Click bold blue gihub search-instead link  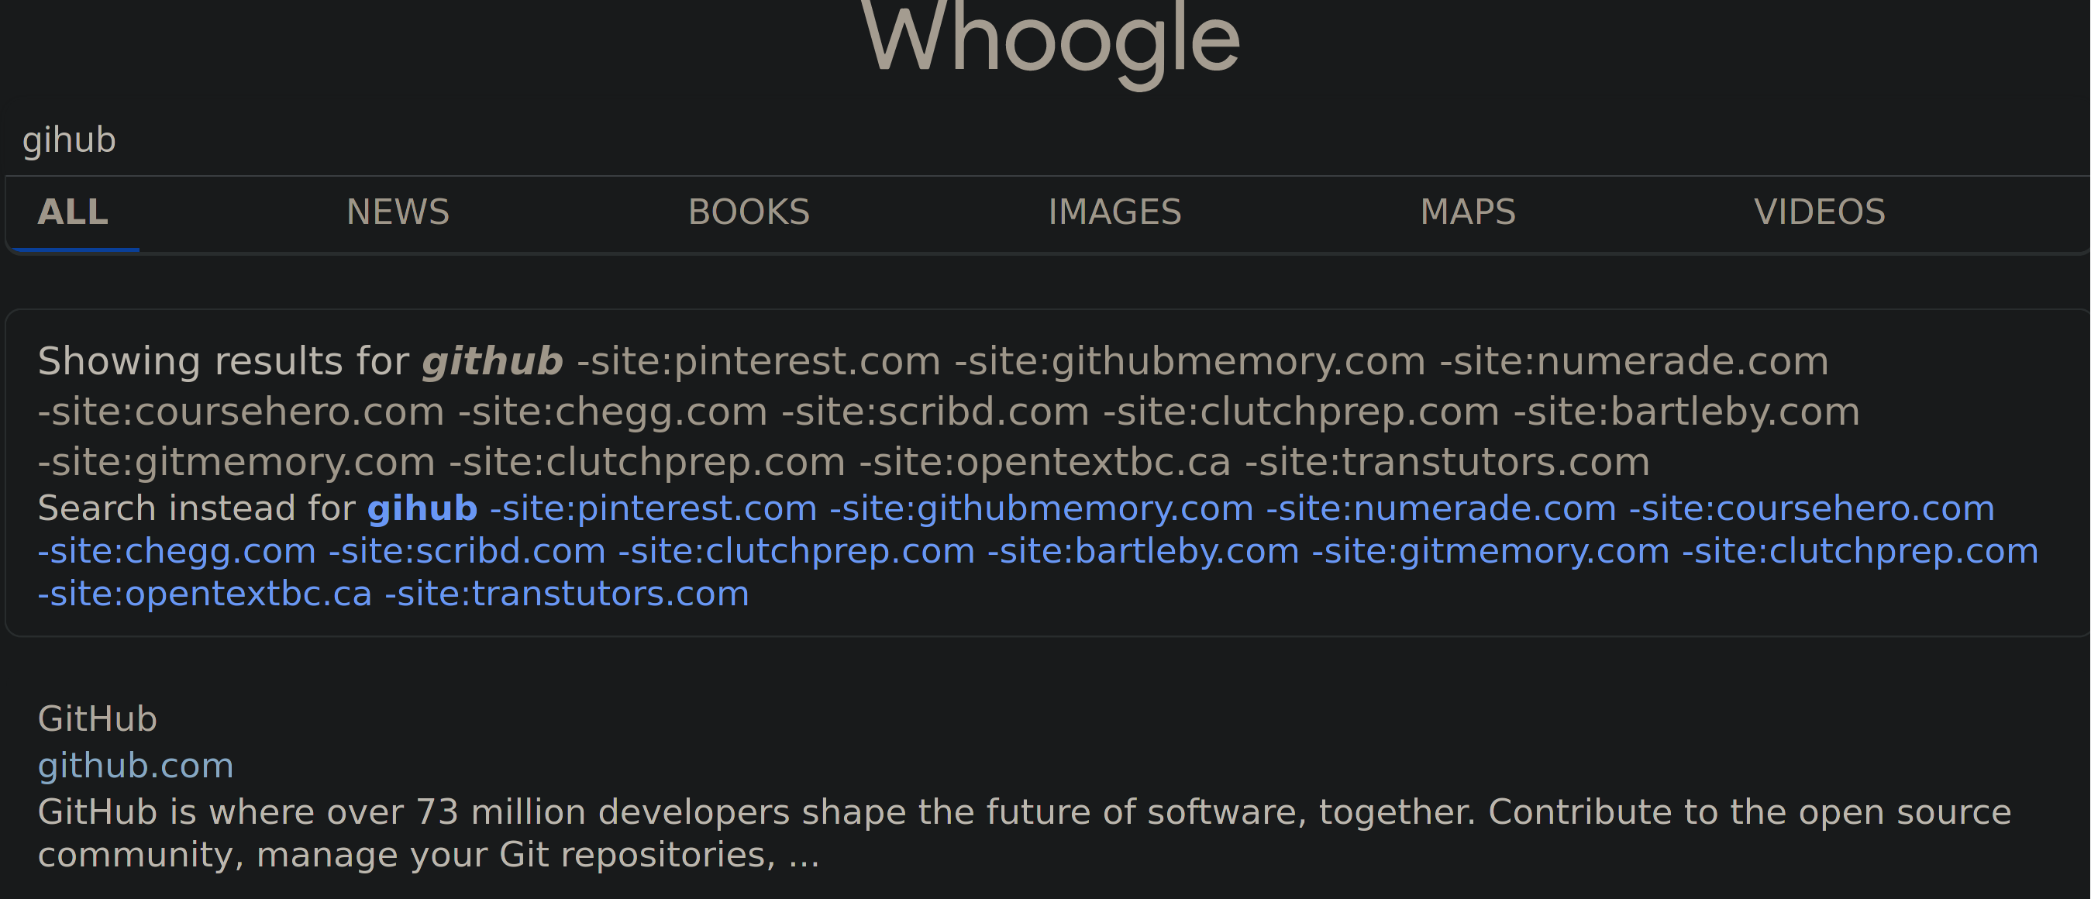422,509
